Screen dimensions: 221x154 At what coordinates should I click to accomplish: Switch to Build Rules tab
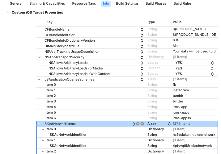coord(182,3)
